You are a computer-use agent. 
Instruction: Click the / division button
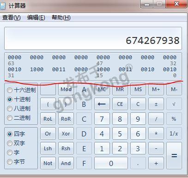pyautogui.click(x=156, y=119)
